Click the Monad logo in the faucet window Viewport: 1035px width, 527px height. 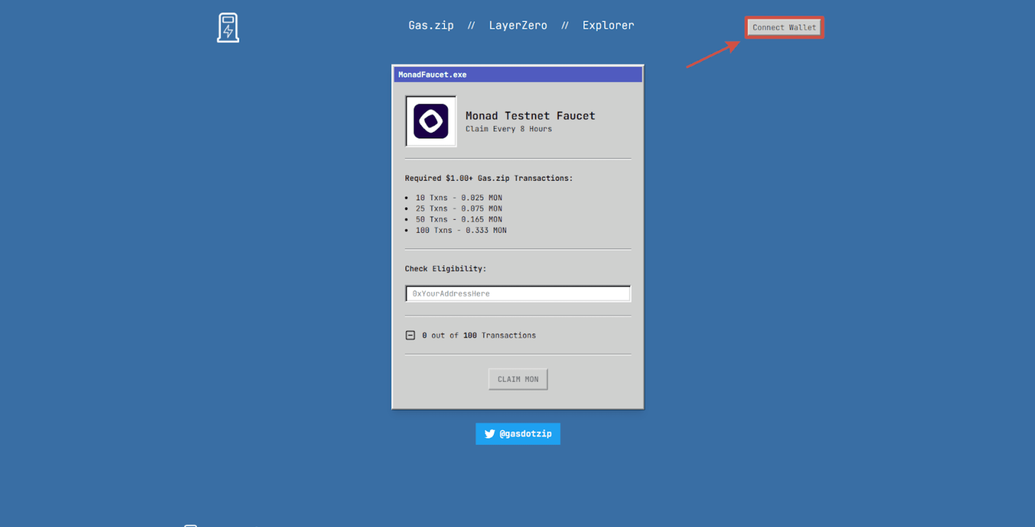(x=431, y=121)
